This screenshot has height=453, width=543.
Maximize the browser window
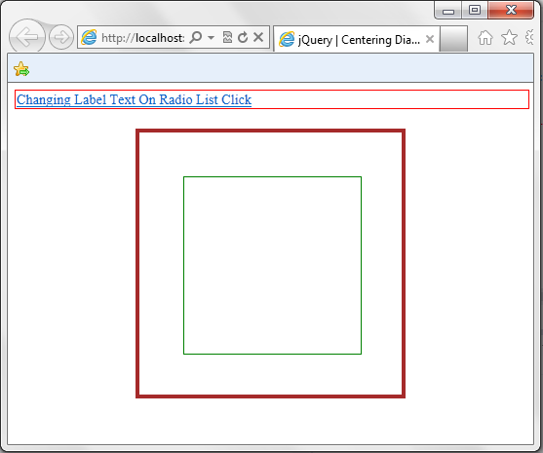click(x=475, y=10)
